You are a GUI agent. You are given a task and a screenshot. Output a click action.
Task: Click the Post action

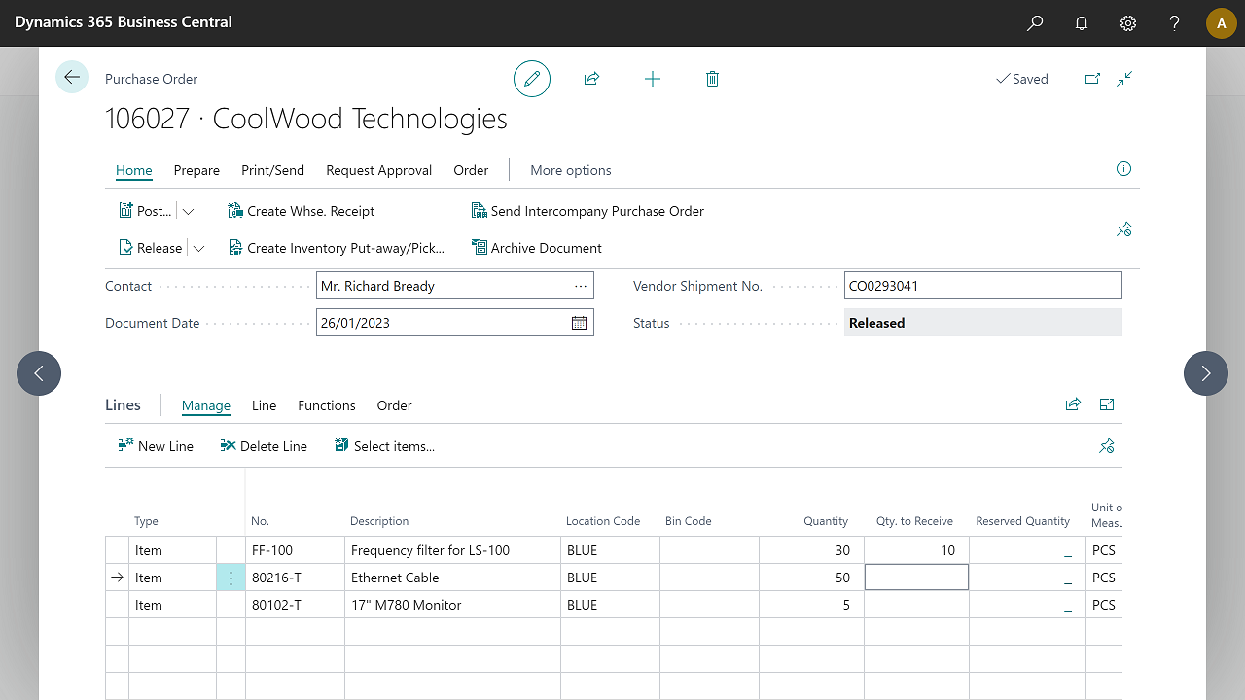(145, 211)
